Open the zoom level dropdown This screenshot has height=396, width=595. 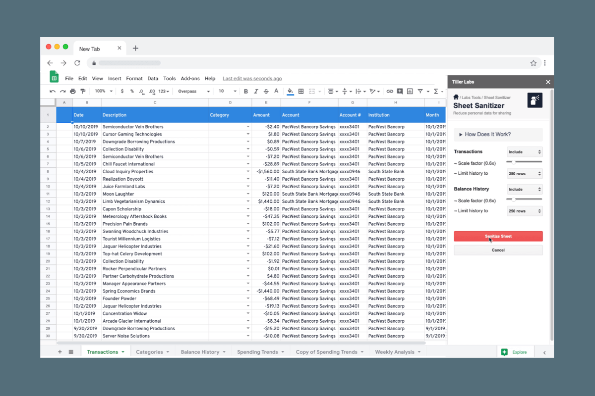[104, 91]
